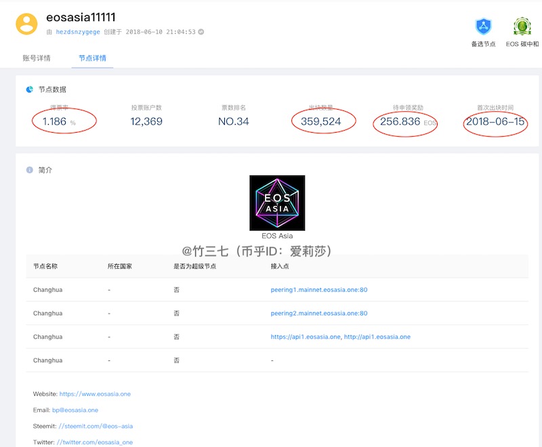This screenshot has width=542, height=447.
Task: Open the Twitter eosasia_one link
Action: (95, 442)
